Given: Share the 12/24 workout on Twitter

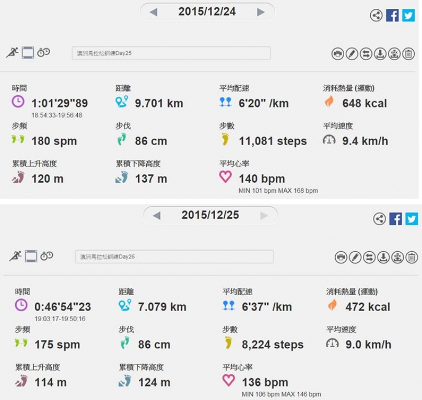Looking at the screenshot, I should (x=408, y=15).
